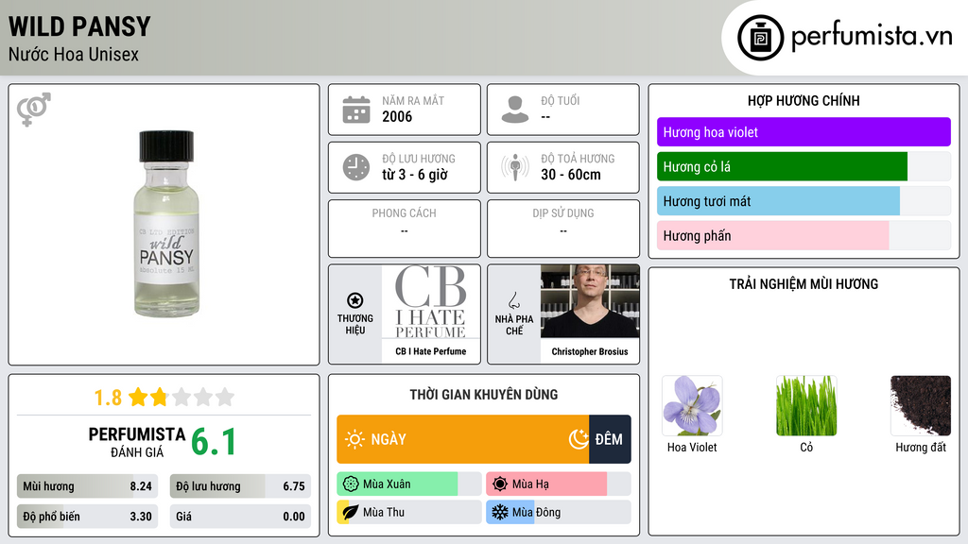Click the autumn leaf icon in Mùa Thu
Viewport: 968px width, 544px height.
pyautogui.click(x=351, y=512)
